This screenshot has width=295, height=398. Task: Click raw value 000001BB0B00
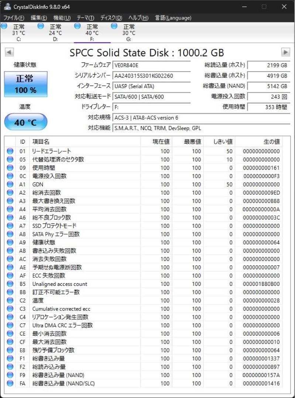261,284
